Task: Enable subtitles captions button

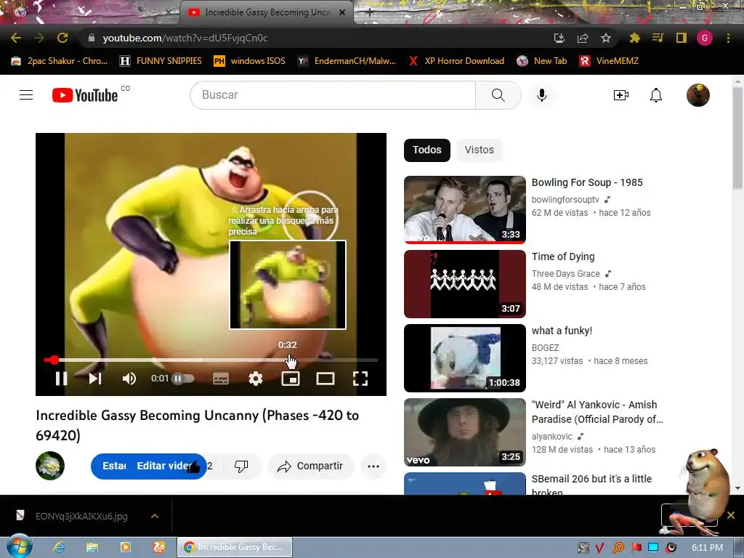Action: tap(221, 378)
